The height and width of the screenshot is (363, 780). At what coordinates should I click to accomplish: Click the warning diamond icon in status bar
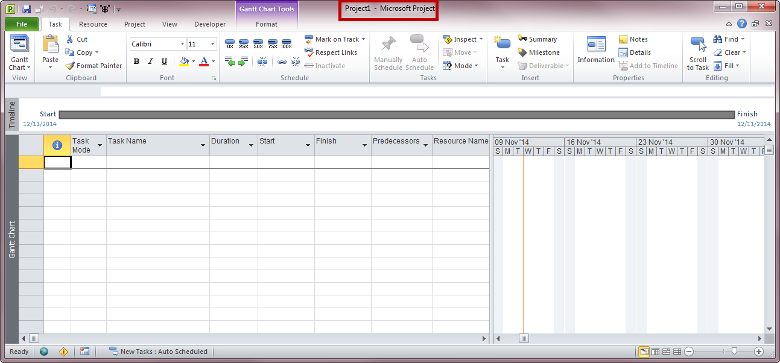pyautogui.click(x=64, y=352)
